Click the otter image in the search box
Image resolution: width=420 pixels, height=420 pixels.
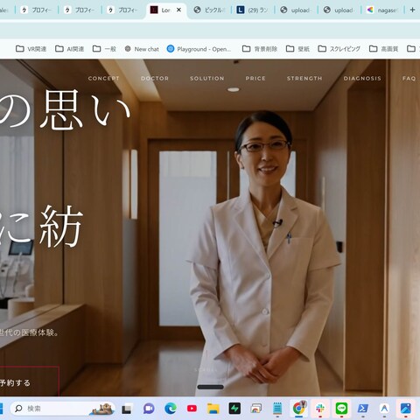pos(101,409)
